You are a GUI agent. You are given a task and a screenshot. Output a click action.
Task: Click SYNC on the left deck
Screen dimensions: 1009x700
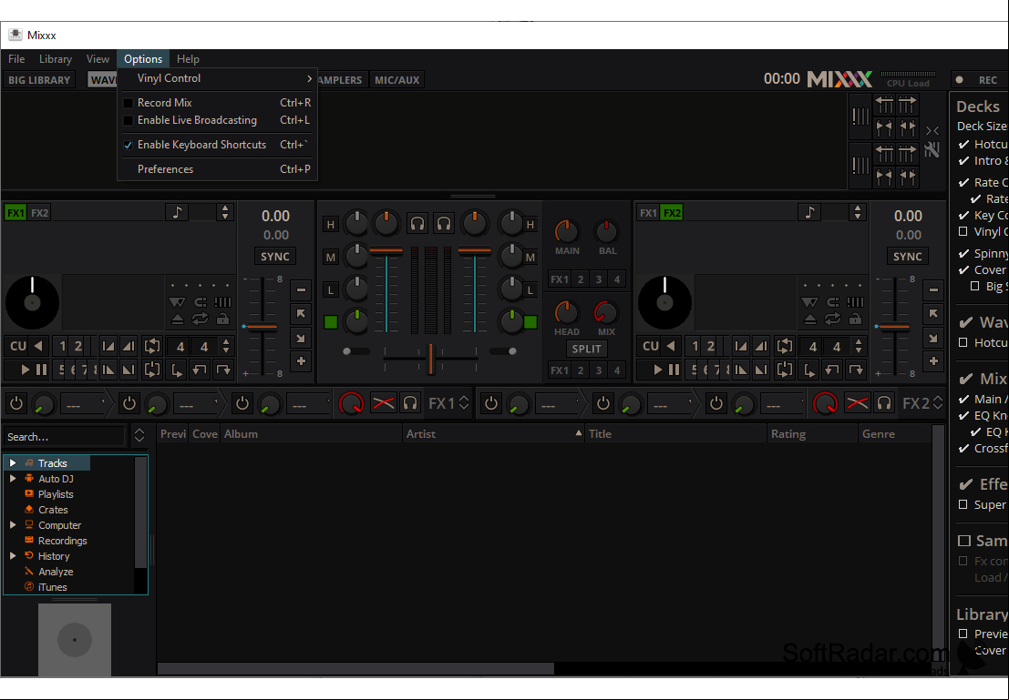(x=274, y=257)
